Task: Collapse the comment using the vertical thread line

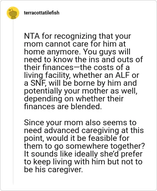Action: (x=13, y=102)
